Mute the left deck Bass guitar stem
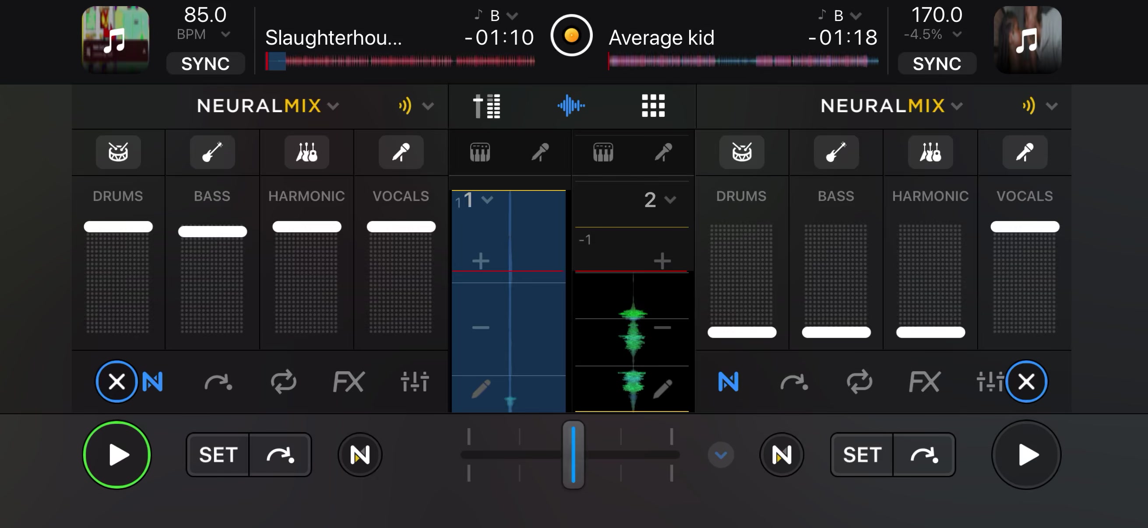Viewport: 1148px width, 528px height. pos(212,152)
